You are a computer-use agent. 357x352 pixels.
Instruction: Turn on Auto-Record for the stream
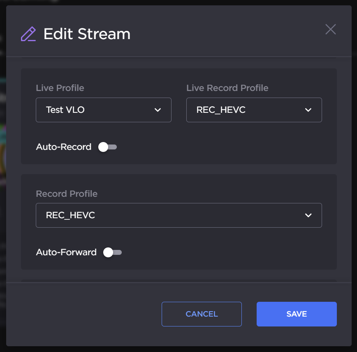[x=107, y=147]
